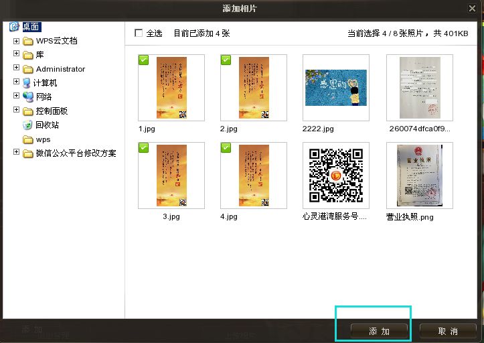Viewport: 484px width, 343px height.
Task: Select the Administrator tree label
Action: [x=60, y=69]
